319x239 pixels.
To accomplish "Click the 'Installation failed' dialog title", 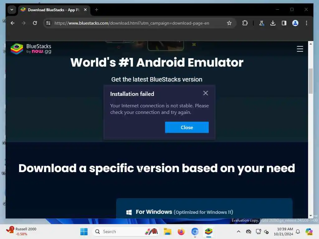I will click(132, 94).
